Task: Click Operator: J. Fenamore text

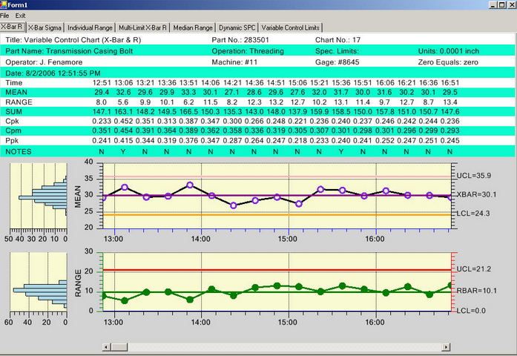Action: coord(44,62)
